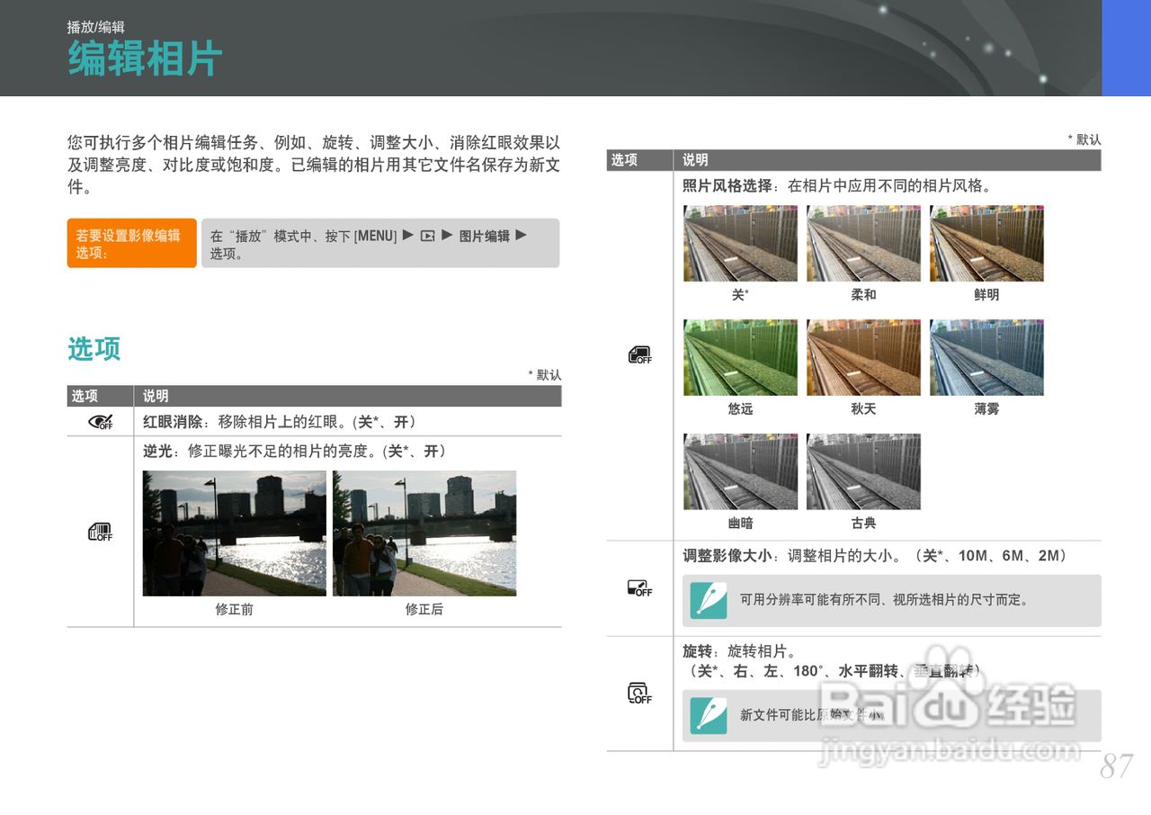Click the blue tab in the top-right corner
The height and width of the screenshot is (815, 1151).
(1127, 48)
